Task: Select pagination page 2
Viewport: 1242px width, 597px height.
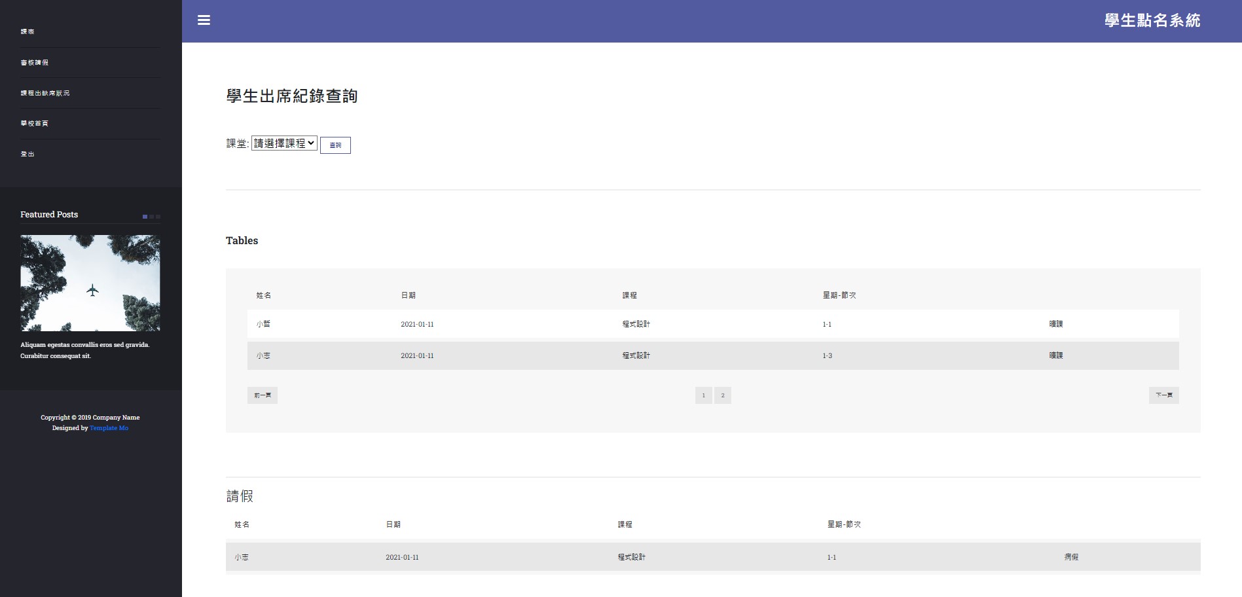Action: [723, 395]
